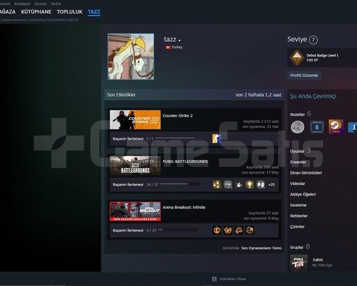The width and height of the screenshot is (357, 286).
Task: Click Şu Anda Çevrimiçi status text
Action: click(x=313, y=96)
